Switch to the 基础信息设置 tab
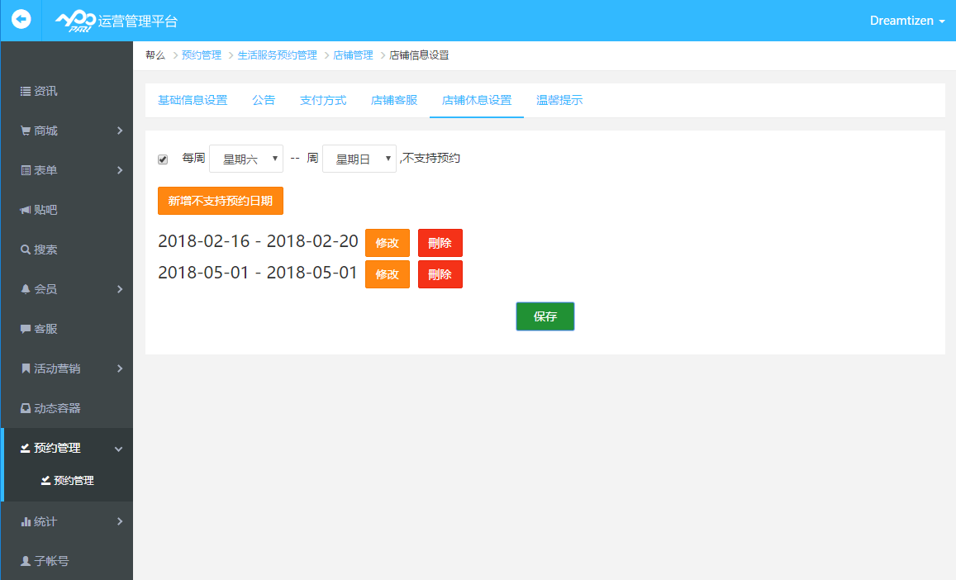956x580 pixels. pyautogui.click(x=193, y=100)
